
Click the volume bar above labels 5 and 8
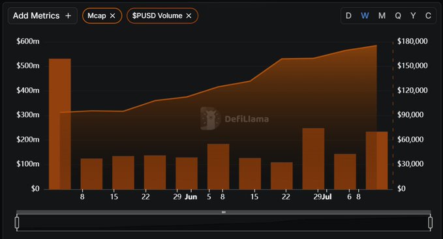point(218,167)
